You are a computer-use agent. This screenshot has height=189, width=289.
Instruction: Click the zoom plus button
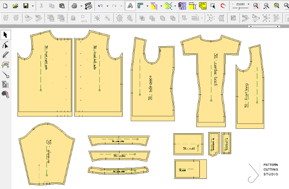pyautogui.click(x=248, y=4)
